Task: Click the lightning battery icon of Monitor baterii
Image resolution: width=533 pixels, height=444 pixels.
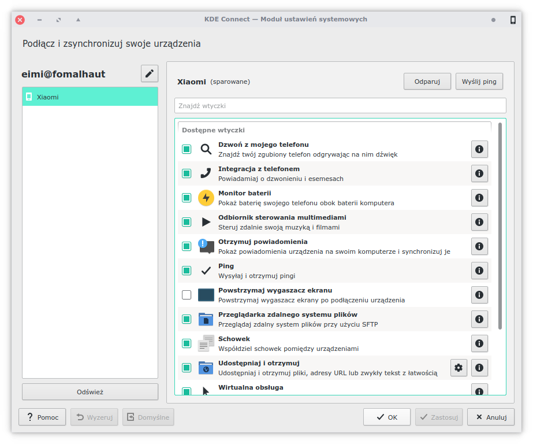Action: click(x=206, y=198)
